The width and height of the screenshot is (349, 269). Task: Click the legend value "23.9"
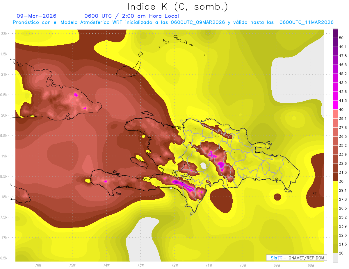point(342,226)
